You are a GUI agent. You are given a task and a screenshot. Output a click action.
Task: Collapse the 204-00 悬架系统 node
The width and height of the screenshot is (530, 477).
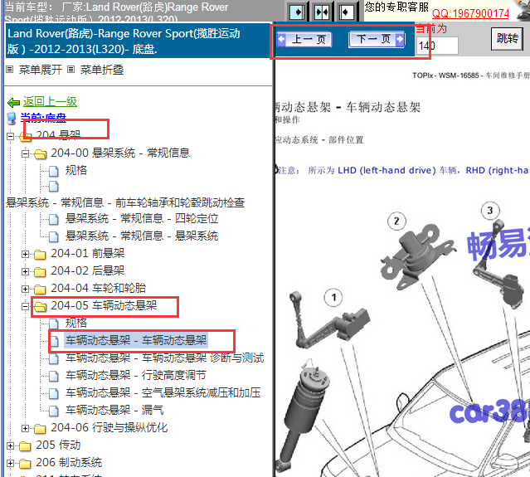(25, 153)
